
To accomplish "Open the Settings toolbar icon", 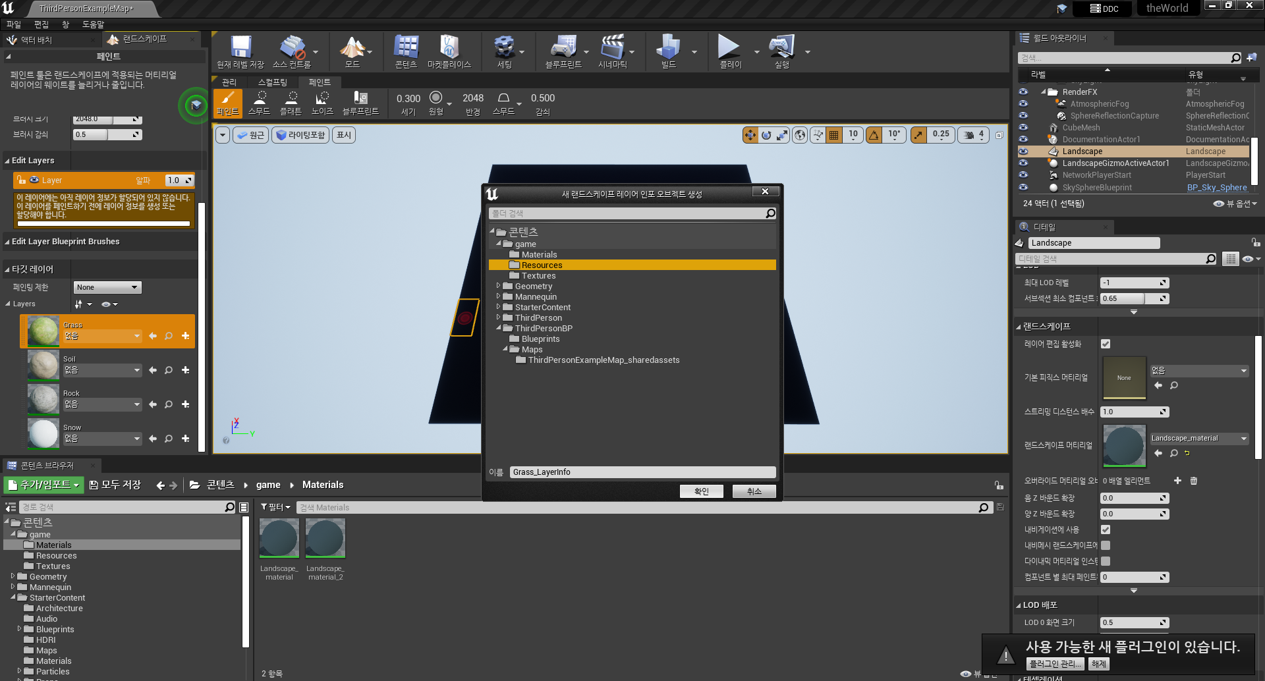I will click(x=504, y=51).
